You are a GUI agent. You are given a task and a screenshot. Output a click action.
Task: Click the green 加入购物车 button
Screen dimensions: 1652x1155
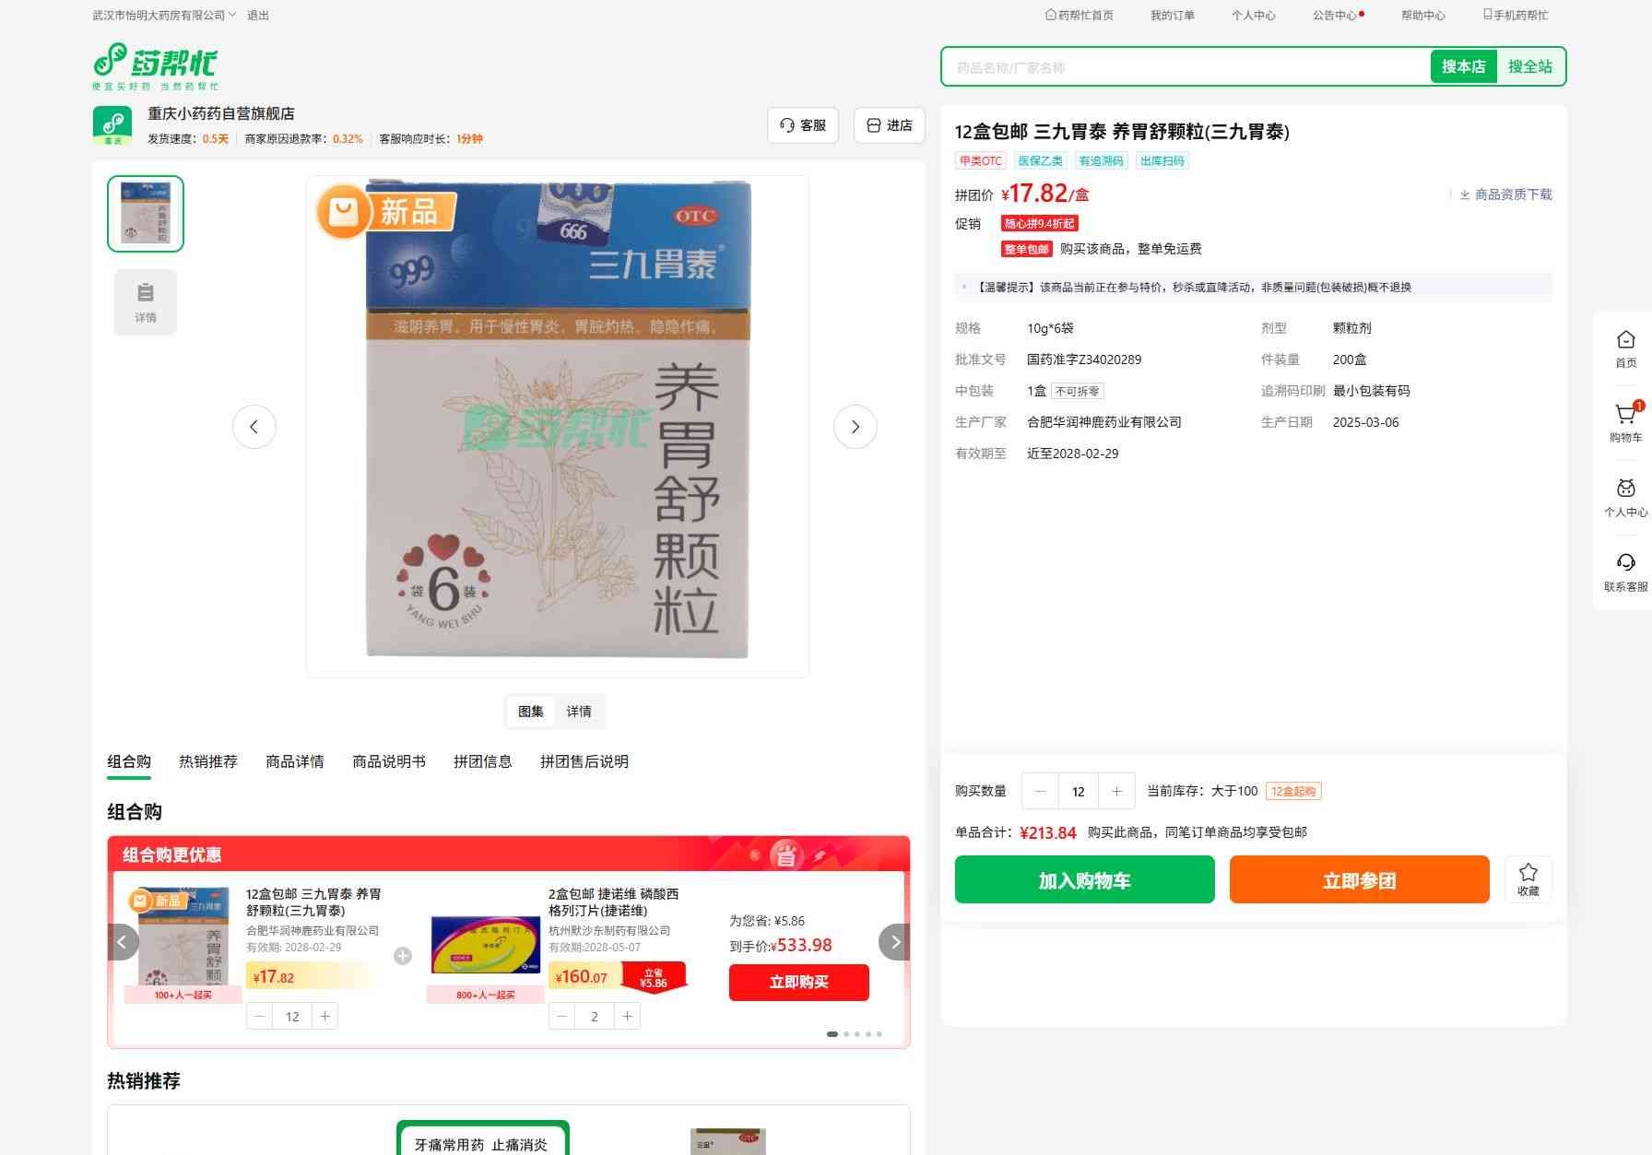click(1084, 880)
